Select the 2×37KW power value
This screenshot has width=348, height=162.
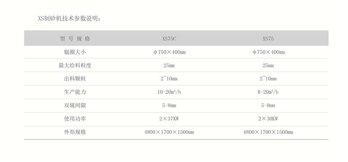coord(169,119)
